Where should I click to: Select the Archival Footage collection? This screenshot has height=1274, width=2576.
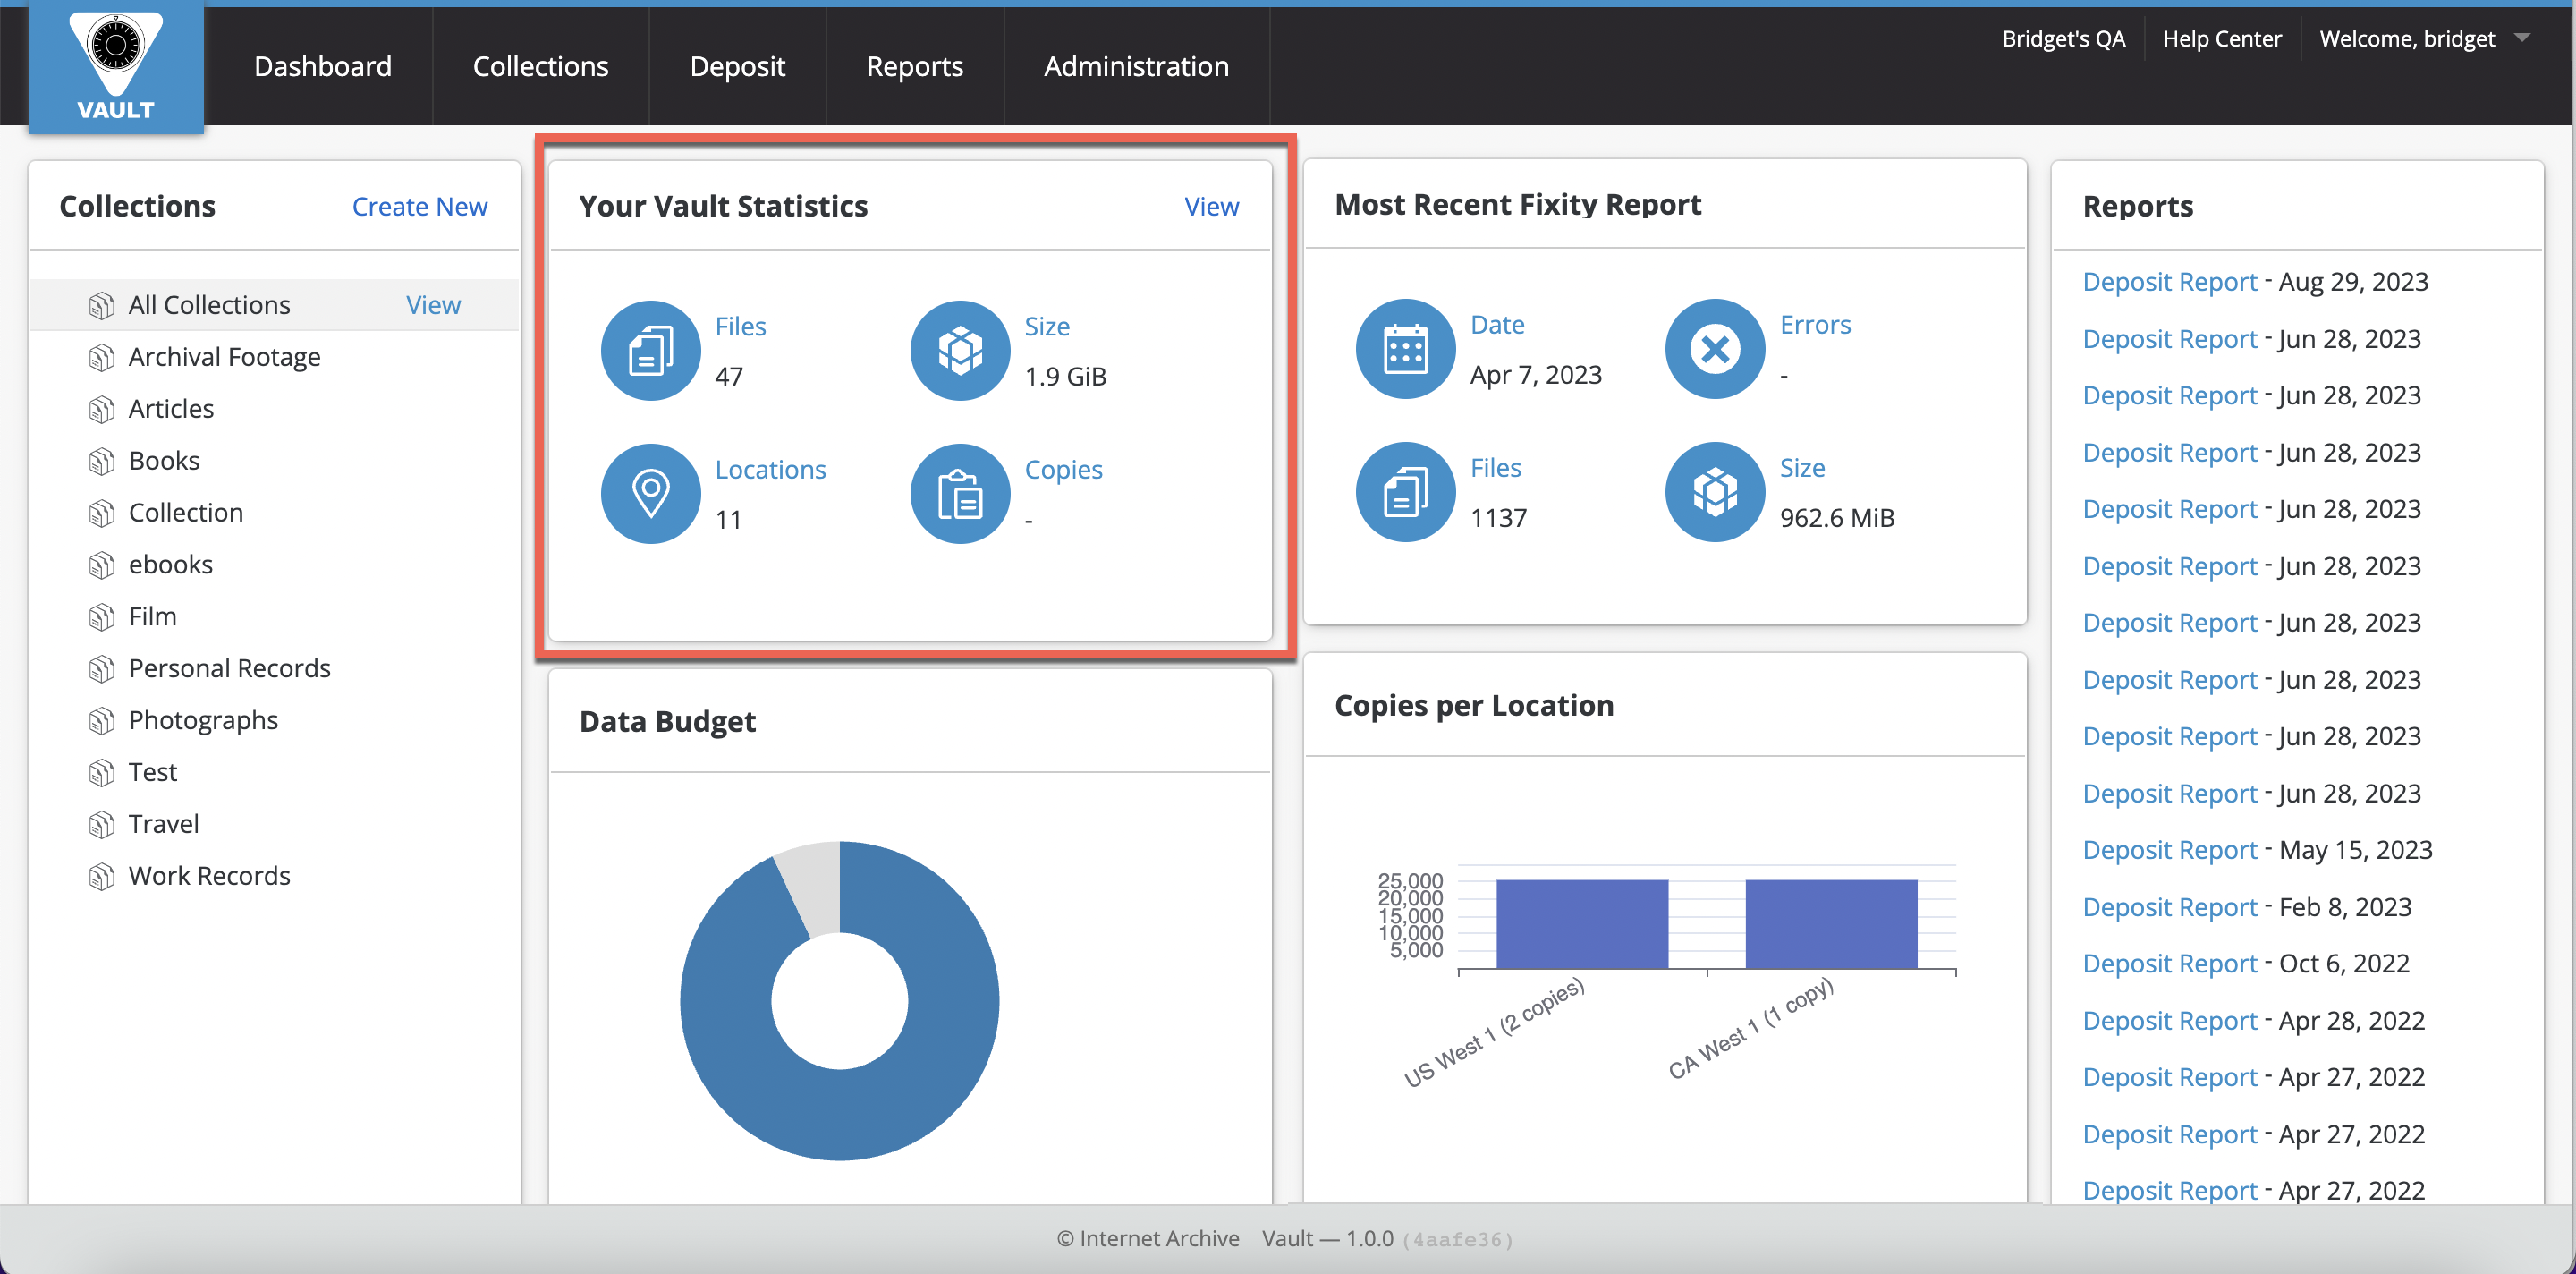tap(224, 357)
